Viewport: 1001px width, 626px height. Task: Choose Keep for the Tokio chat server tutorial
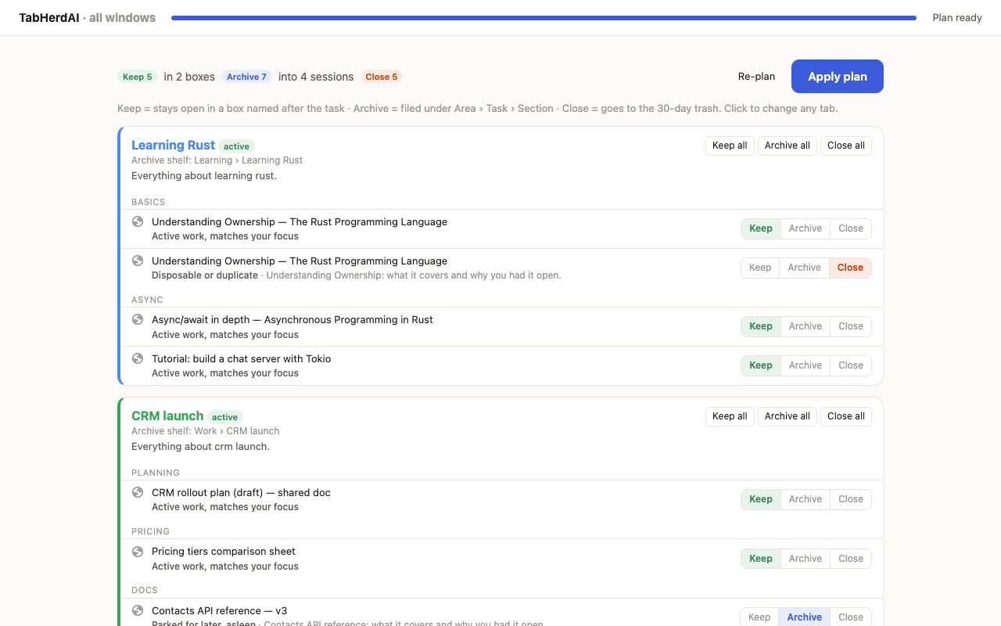tap(761, 365)
